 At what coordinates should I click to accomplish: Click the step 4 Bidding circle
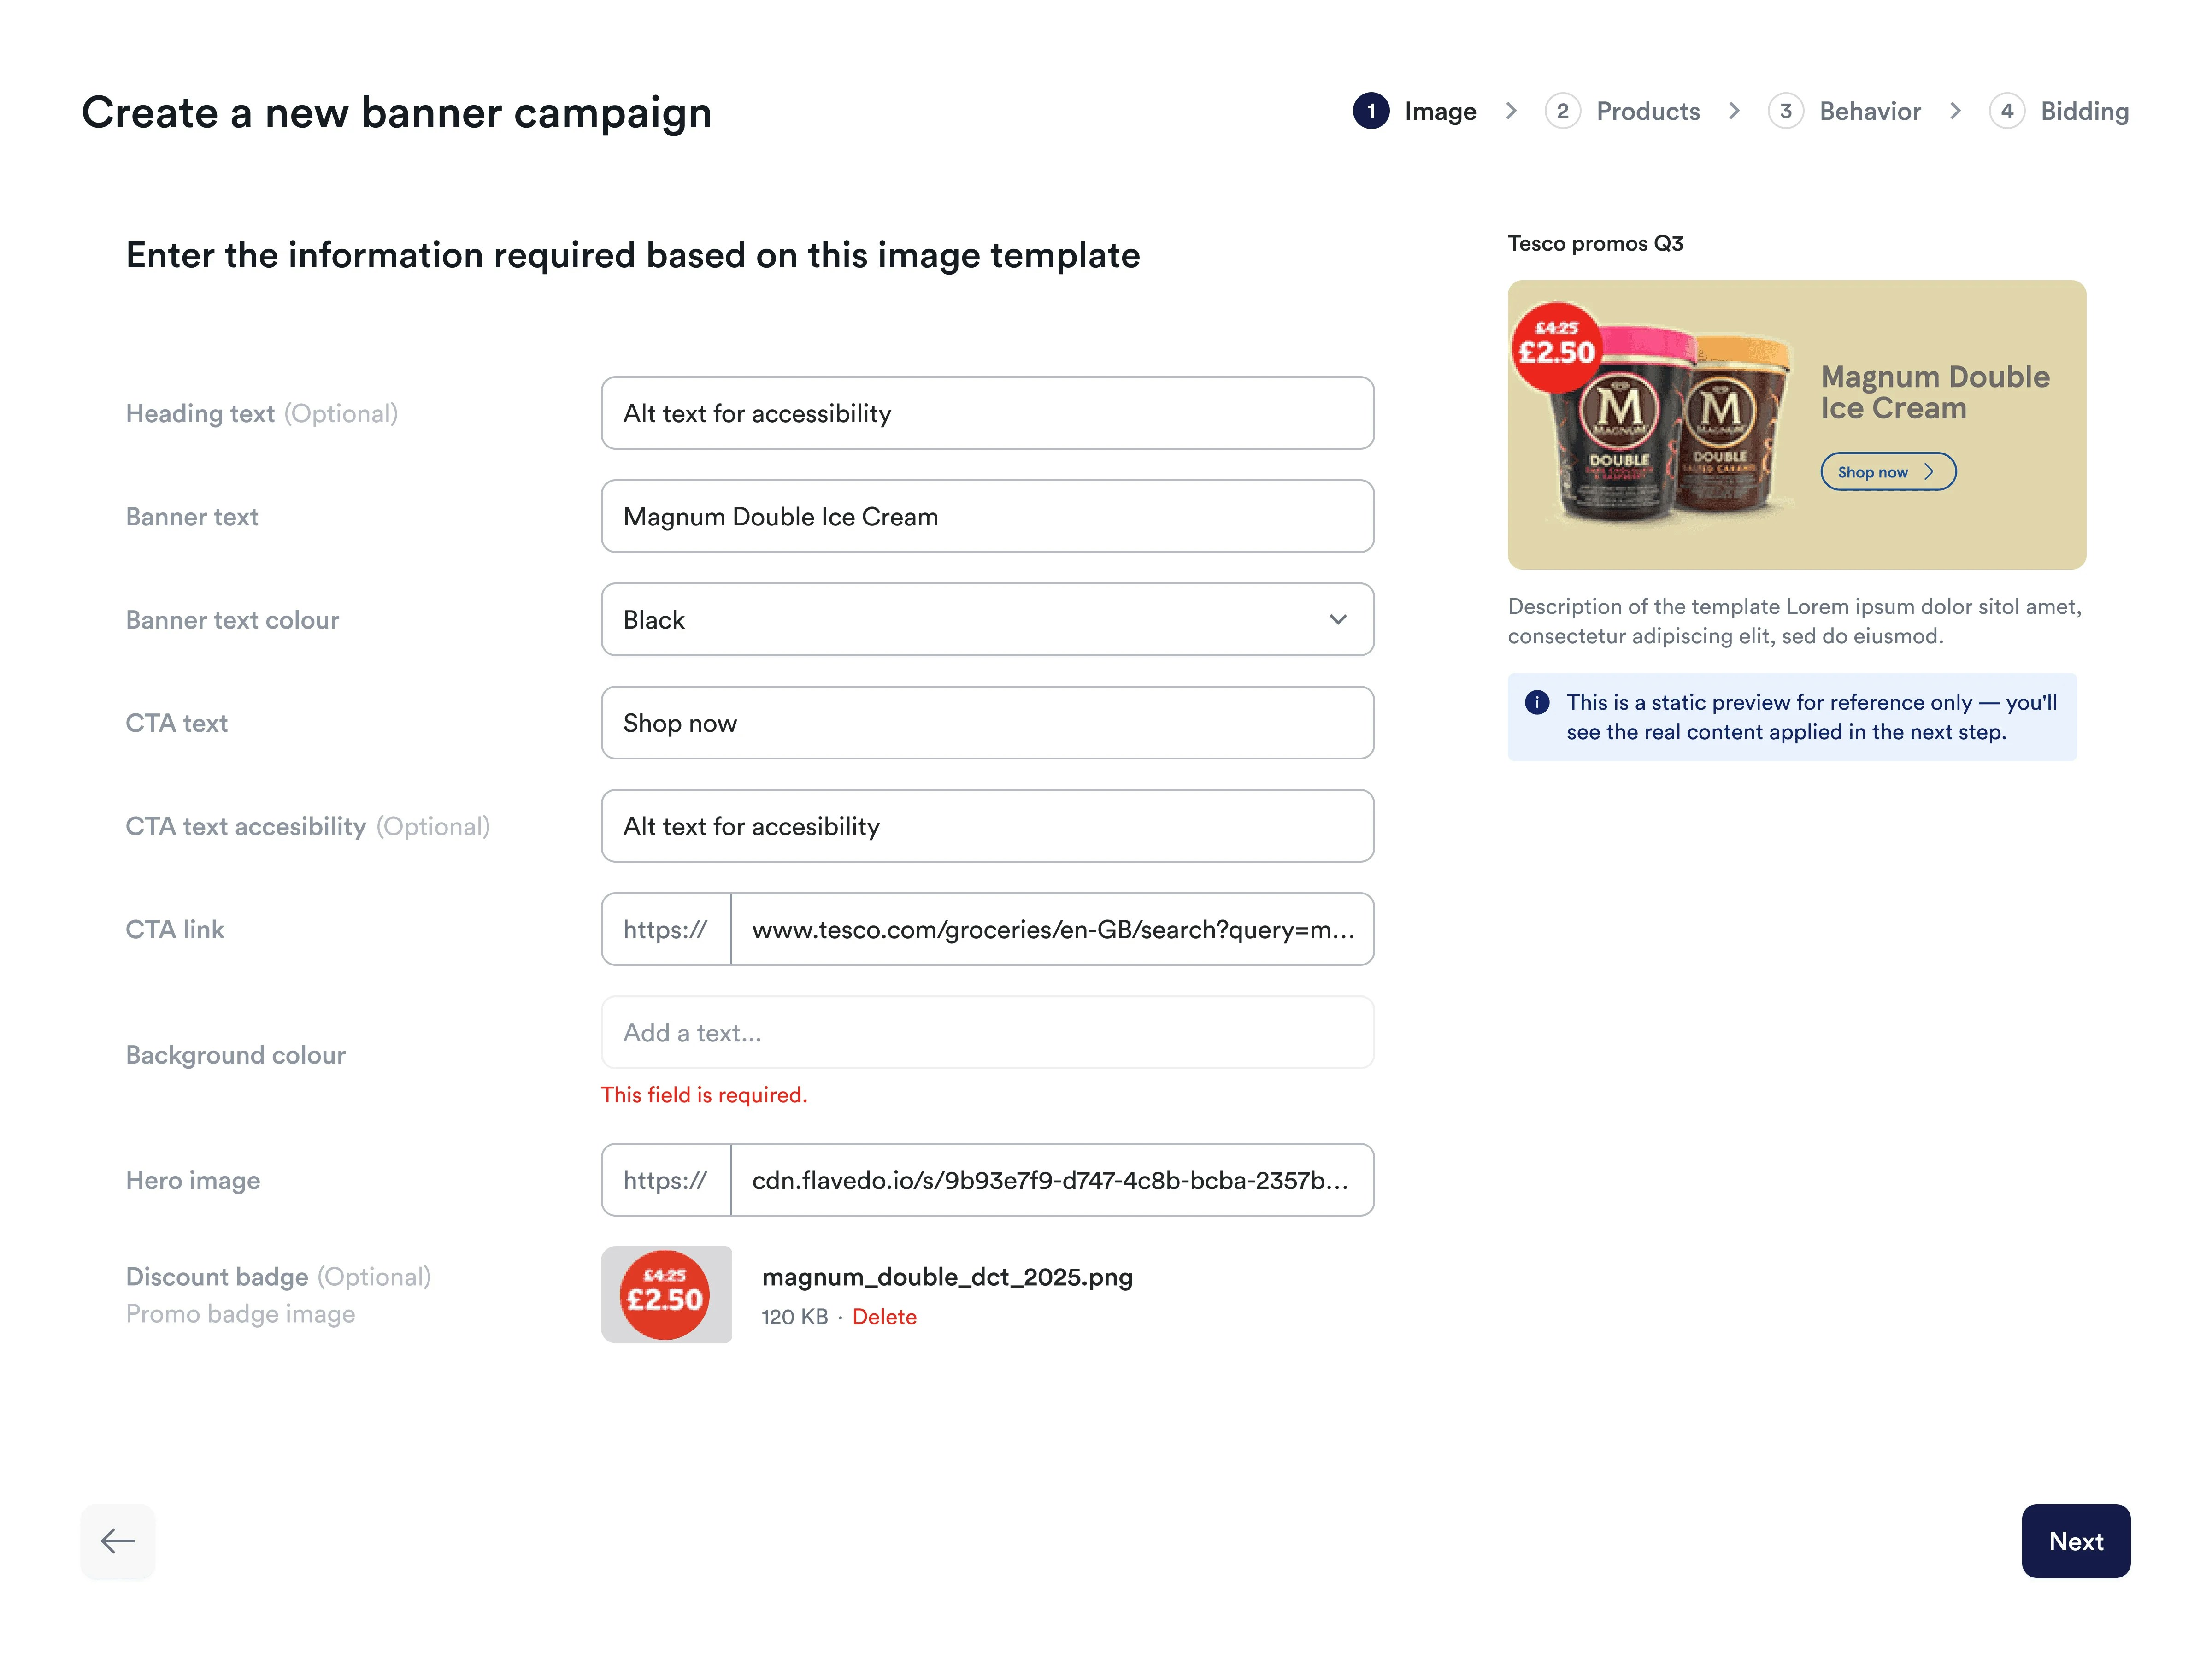click(2008, 111)
